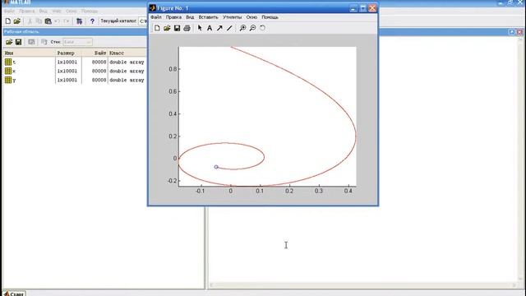Image resolution: width=526 pixels, height=296 pixels.
Task: Click the command window horizontal scrollbar
Action: click(363, 285)
